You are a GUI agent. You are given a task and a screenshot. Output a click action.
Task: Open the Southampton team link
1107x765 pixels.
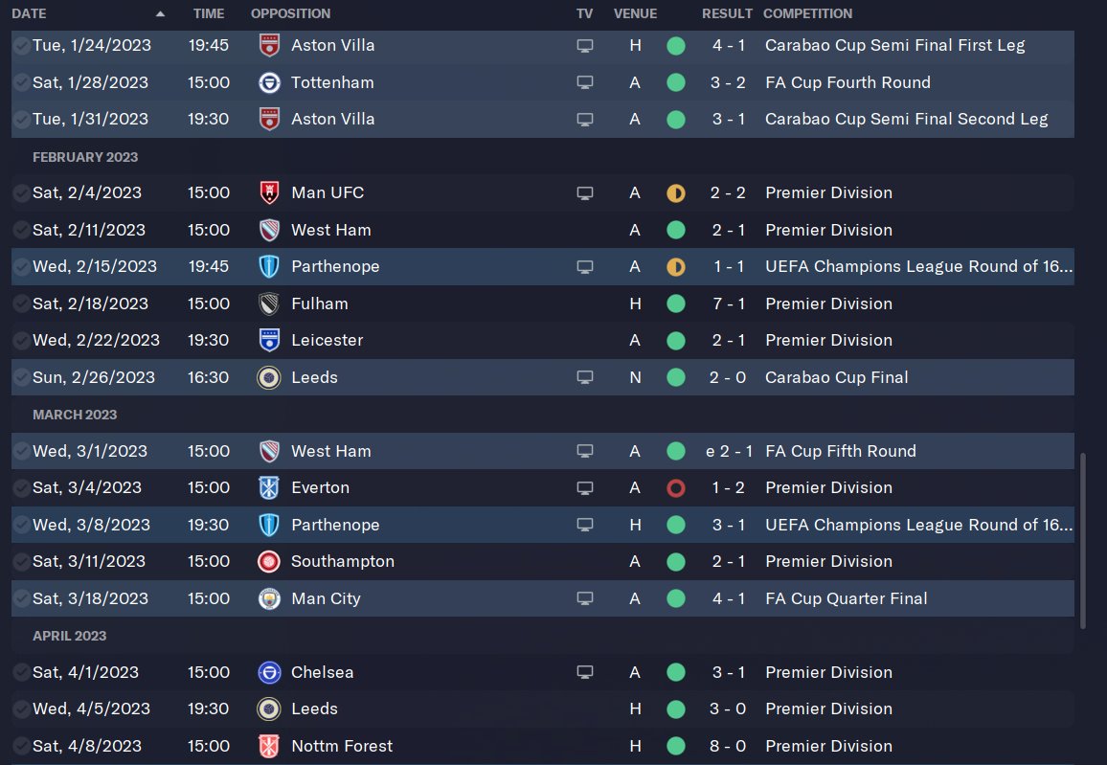342,561
